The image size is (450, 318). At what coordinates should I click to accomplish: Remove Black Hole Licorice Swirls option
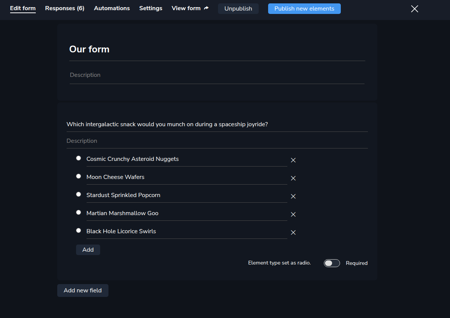293,233
